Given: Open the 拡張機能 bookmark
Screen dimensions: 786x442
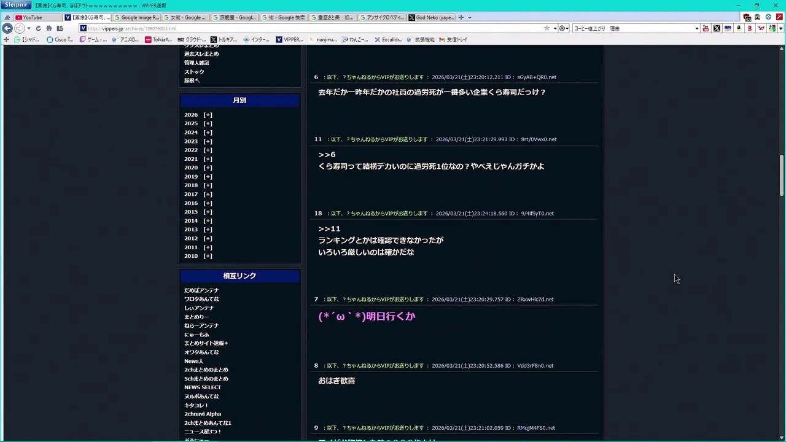Looking at the screenshot, I should tap(420, 39).
